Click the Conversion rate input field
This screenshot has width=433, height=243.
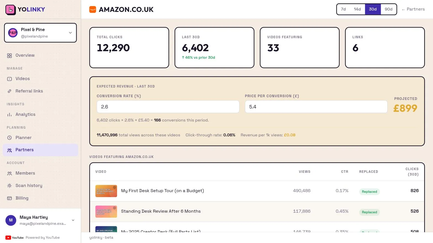[168, 107]
